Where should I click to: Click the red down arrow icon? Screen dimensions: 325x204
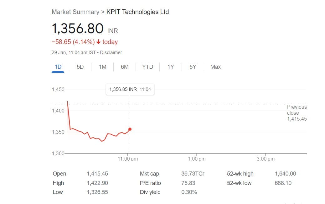point(99,42)
